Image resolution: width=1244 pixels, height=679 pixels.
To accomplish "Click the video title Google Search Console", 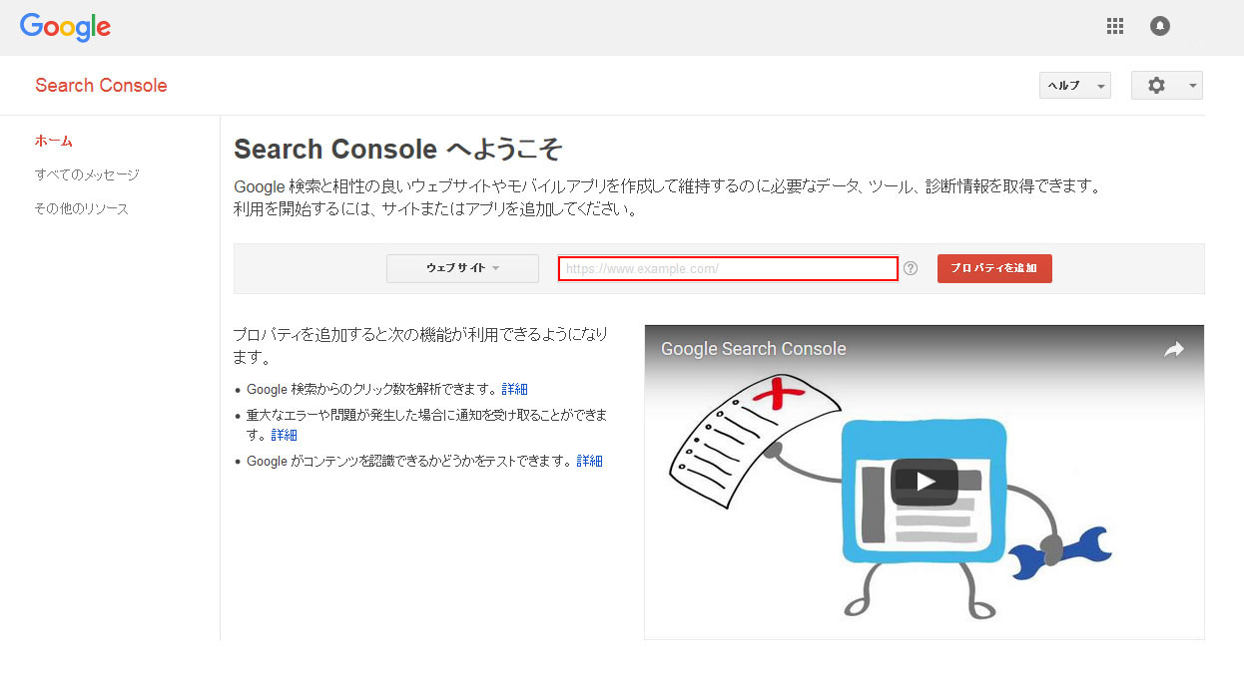I will 754,349.
